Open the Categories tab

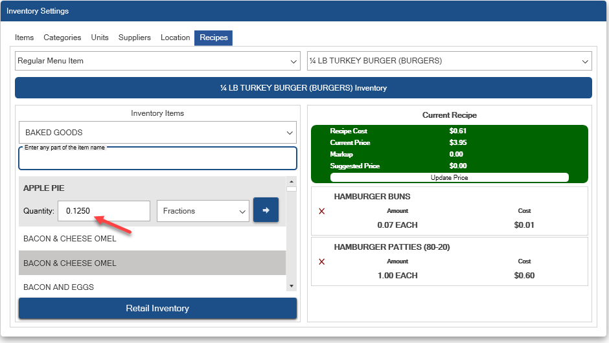(x=62, y=38)
